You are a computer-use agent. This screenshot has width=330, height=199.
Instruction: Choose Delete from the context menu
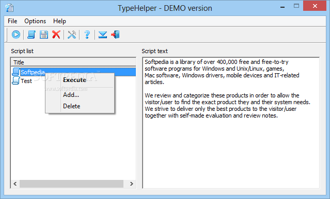pos(72,106)
